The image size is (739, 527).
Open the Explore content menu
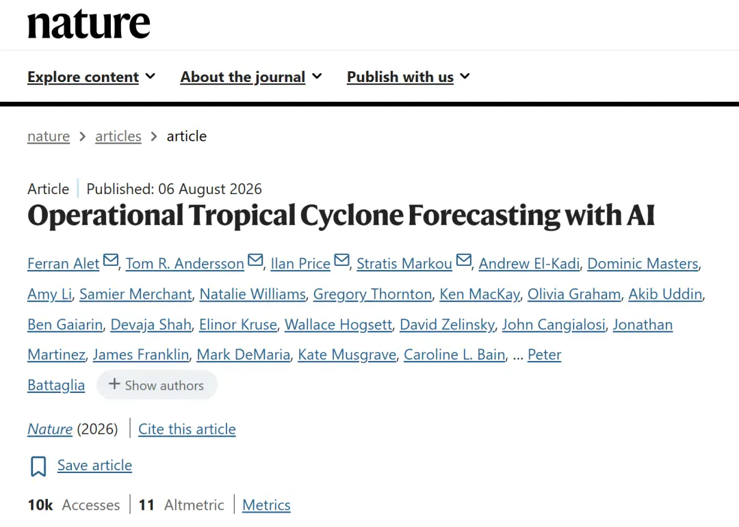click(83, 77)
